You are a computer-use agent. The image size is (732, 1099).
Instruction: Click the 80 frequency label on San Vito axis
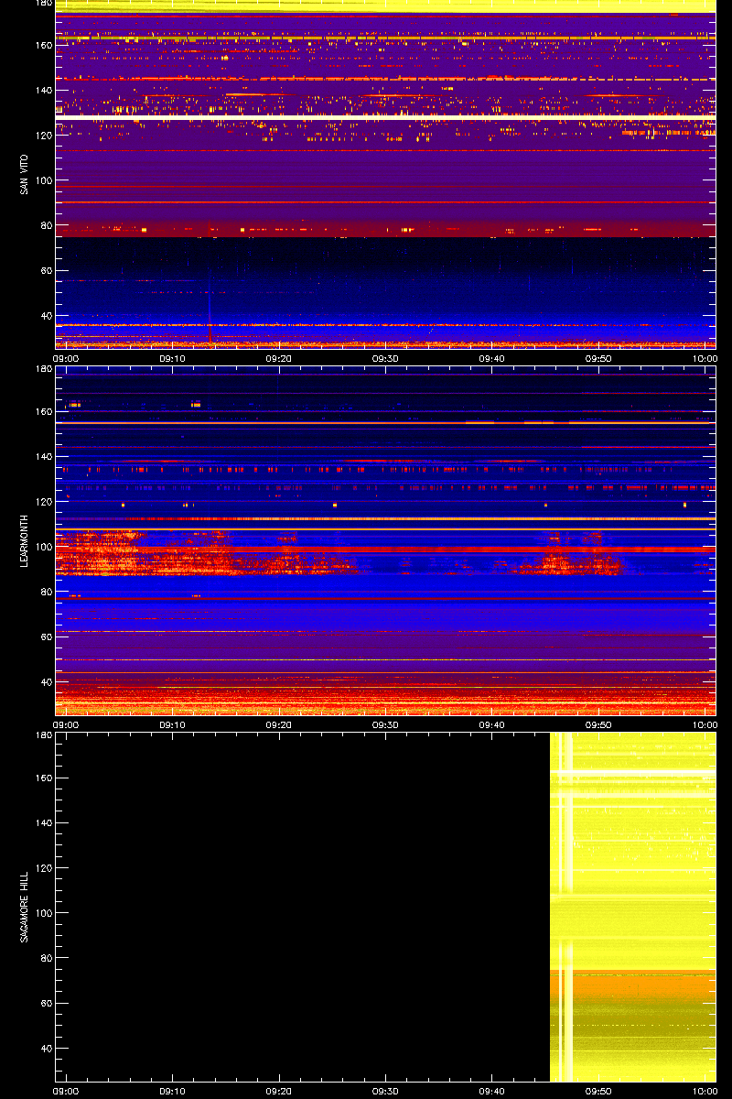point(46,225)
